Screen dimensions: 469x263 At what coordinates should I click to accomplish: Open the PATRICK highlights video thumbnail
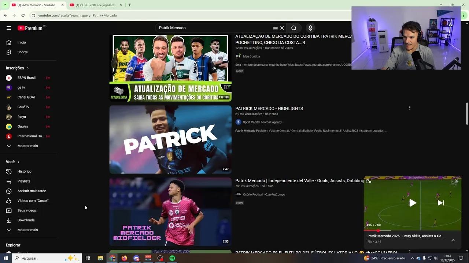[x=170, y=140]
